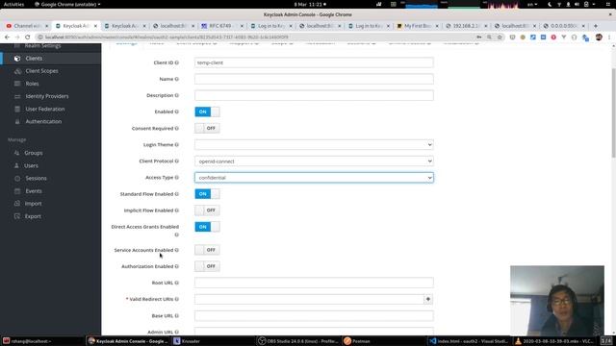Image resolution: width=616 pixels, height=346 pixels.
Task: Click the Root URL input field
Action: point(314,283)
